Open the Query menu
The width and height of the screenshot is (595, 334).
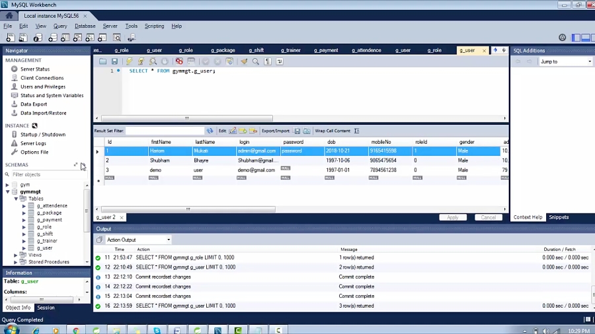[x=60, y=26]
